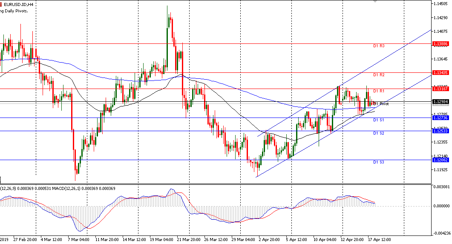This screenshot has height=244, width=452.
Task: Click the red 1.13435 price tag
Action: 440,72
